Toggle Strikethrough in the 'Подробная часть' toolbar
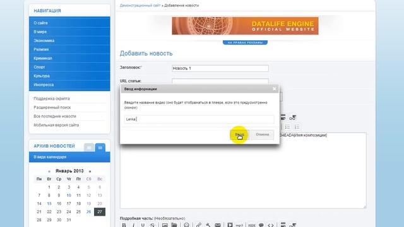Screen dimensions: 404x227 (152, 225)
